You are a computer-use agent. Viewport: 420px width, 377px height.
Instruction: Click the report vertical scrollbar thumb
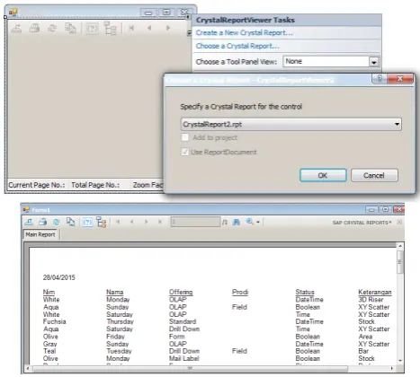coord(400,262)
